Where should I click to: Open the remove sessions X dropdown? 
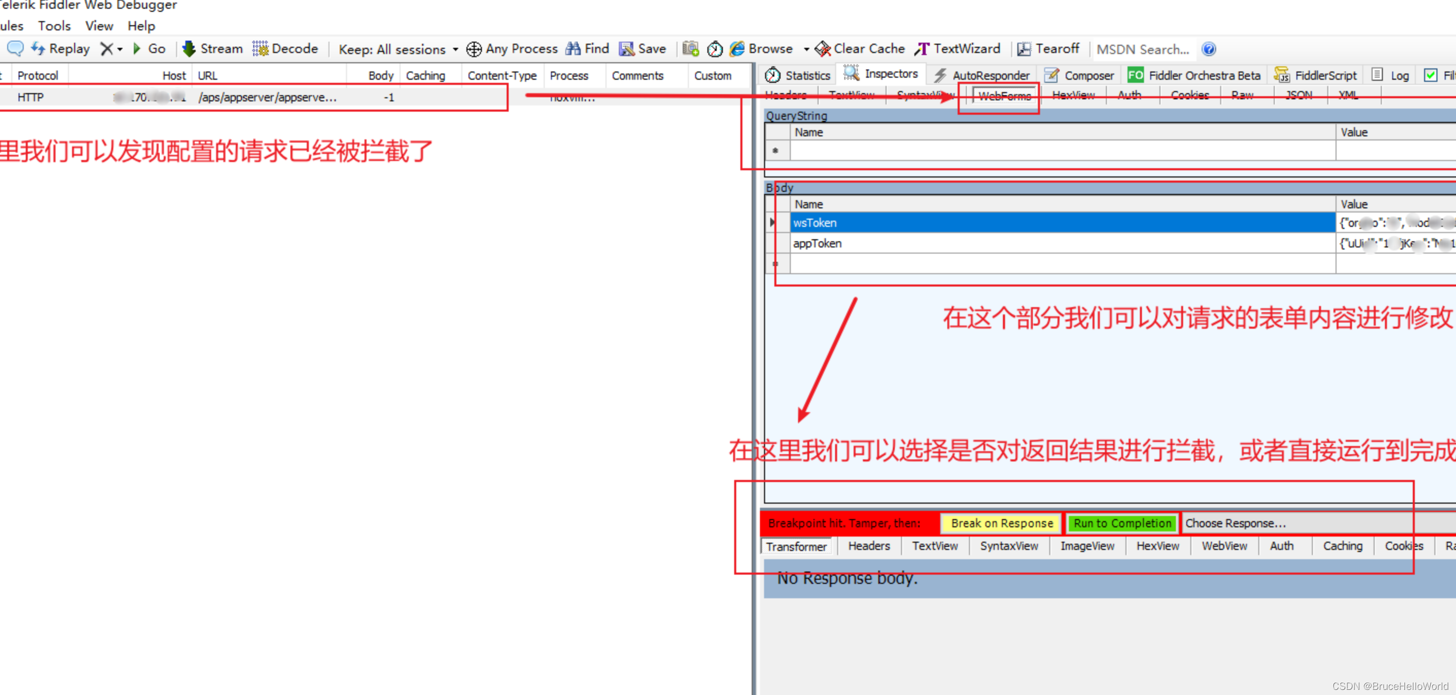[x=119, y=49]
